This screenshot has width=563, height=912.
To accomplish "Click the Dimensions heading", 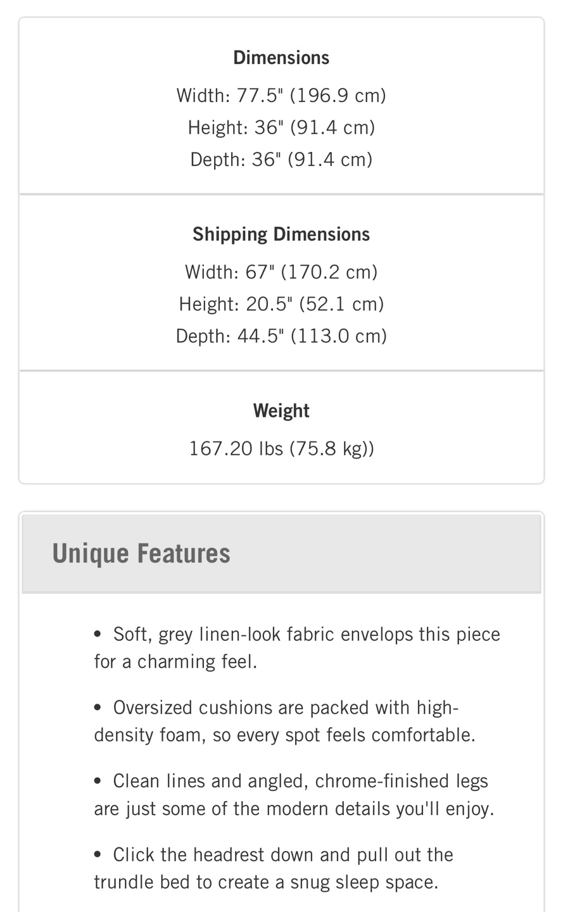I will tap(281, 58).
